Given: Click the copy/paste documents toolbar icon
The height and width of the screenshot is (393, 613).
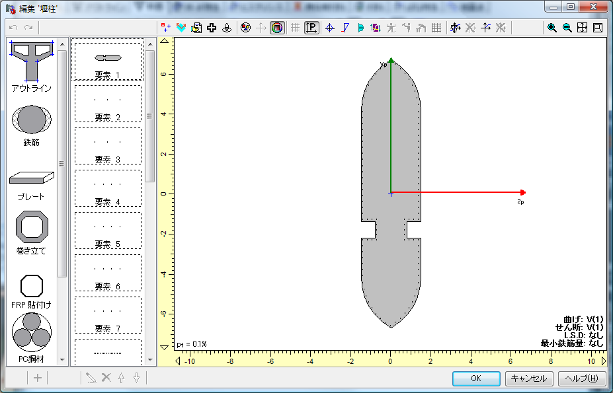Looking at the screenshot, I should 196,28.
